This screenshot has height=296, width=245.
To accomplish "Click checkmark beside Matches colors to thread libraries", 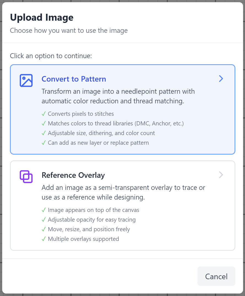I will click(x=43, y=123).
